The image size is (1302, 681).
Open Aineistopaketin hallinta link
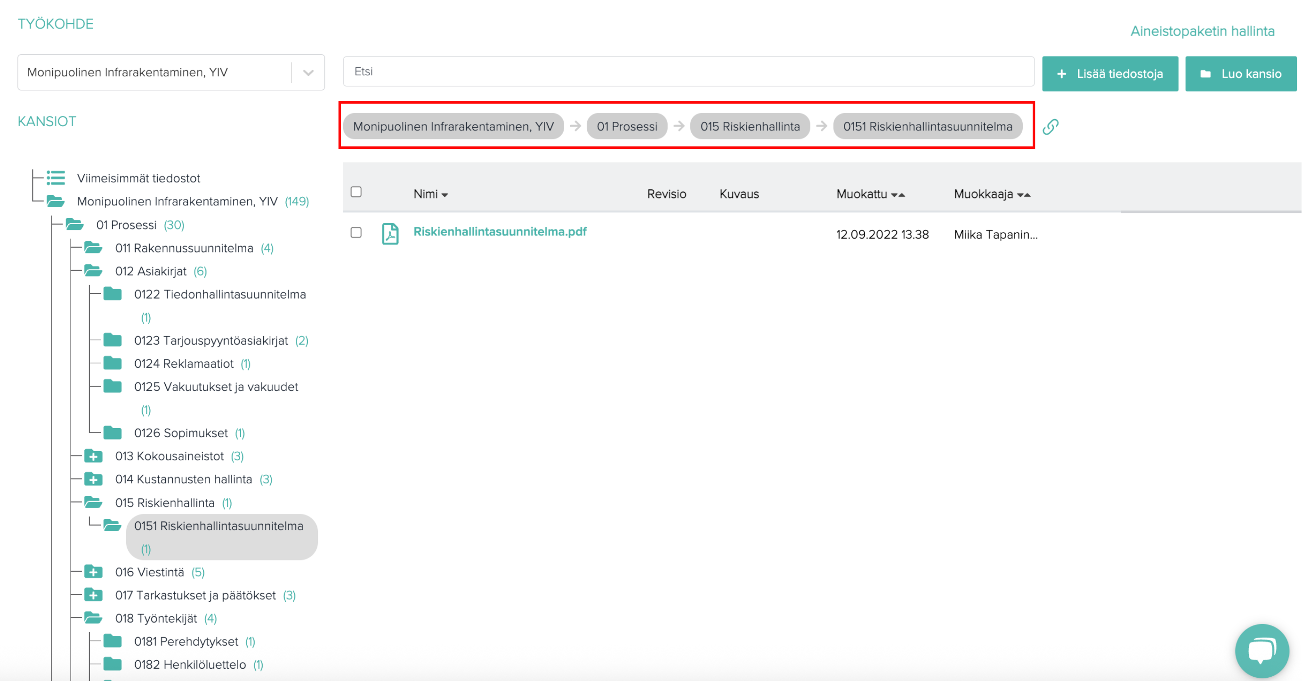(x=1203, y=32)
